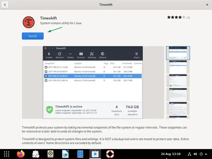
Task: Open the clock showing 24 Aug 13:16
Action: [171, 154]
